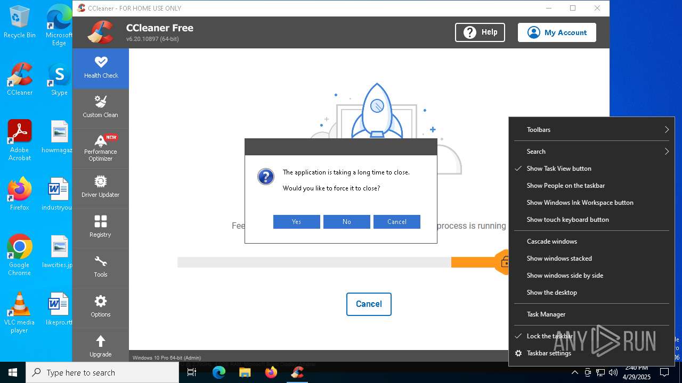Cancel the Health Check scan
The height and width of the screenshot is (383, 682).
(369, 304)
